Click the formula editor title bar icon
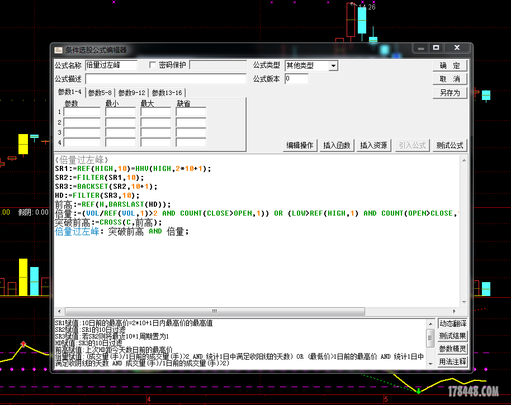Viewport: 511px width, 405px height. pos(58,50)
